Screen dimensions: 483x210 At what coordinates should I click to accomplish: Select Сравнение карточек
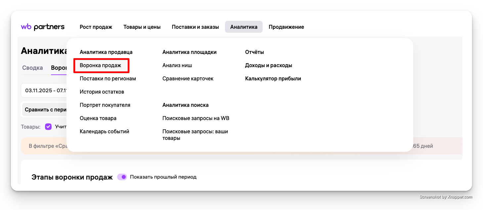[188, 79]
